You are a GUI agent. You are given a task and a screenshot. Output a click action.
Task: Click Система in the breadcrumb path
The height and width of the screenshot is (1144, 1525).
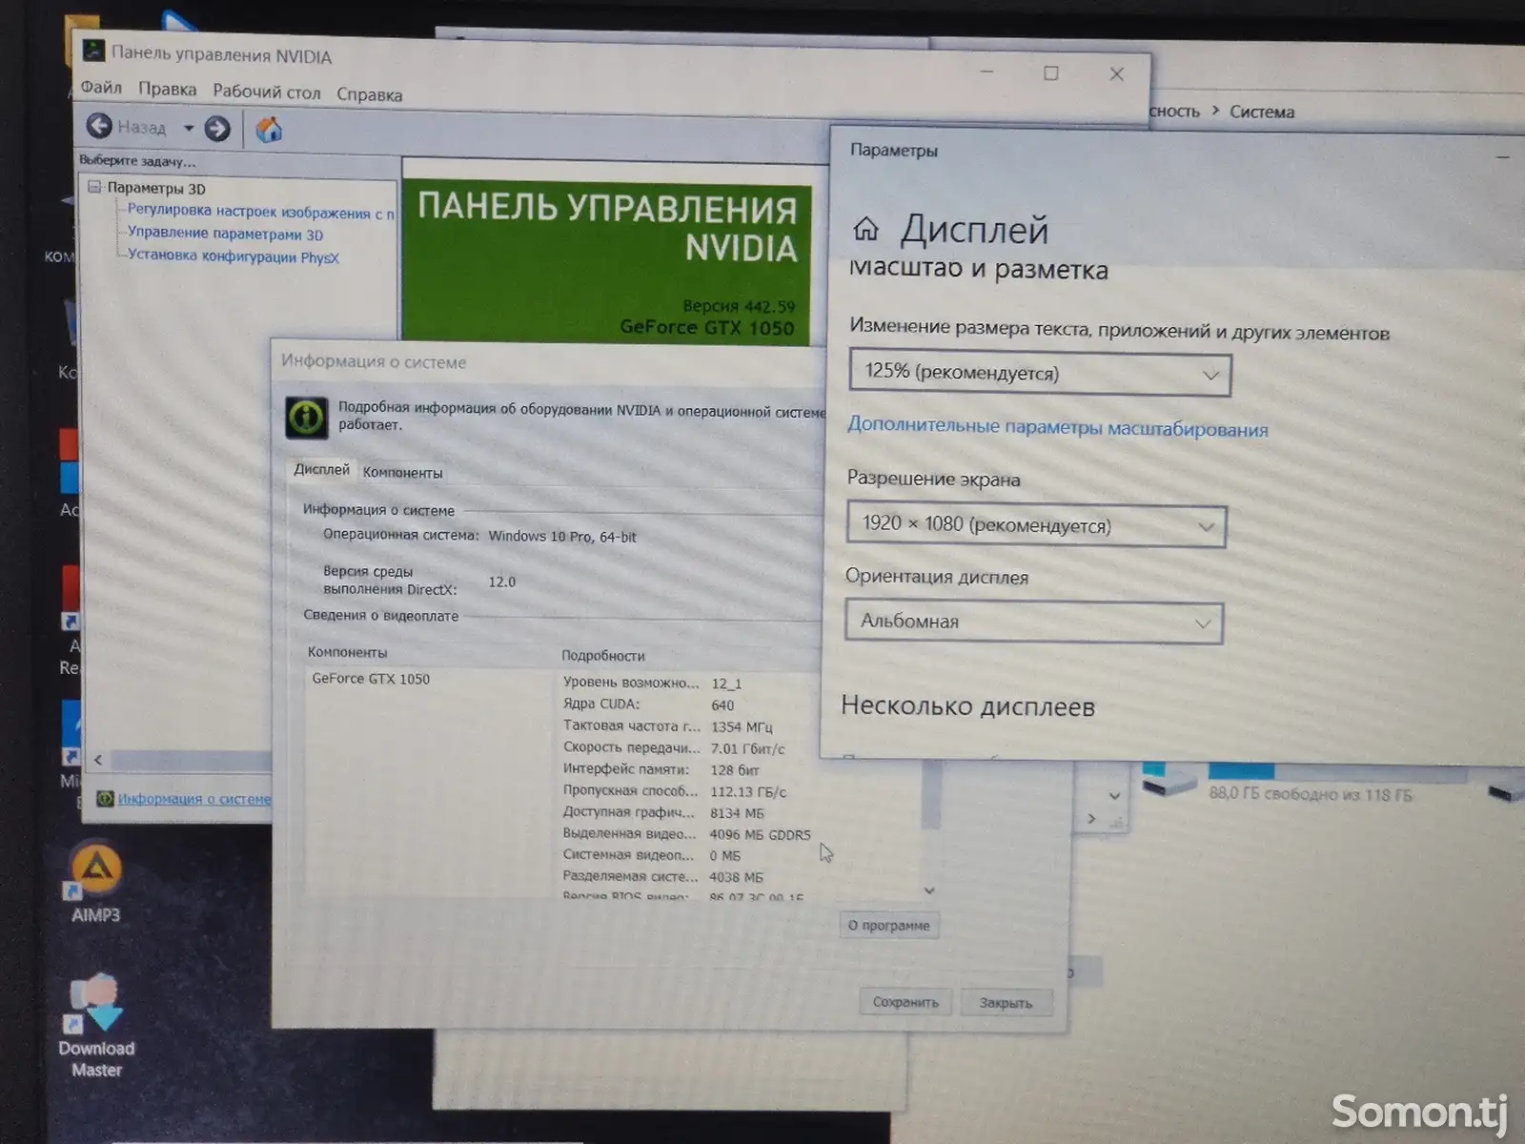click(1262, 112)
